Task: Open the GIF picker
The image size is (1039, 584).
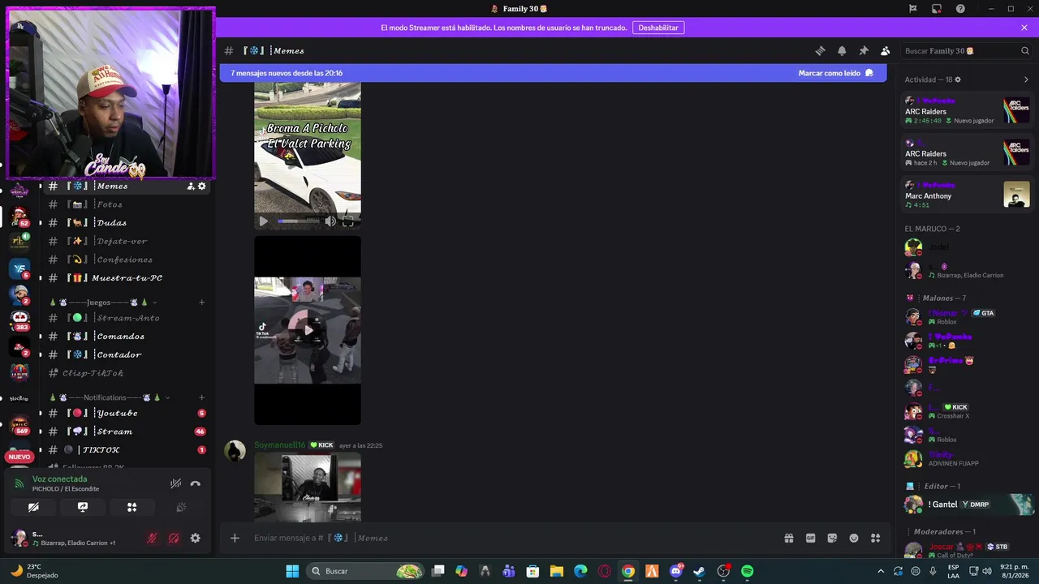Action: (810, 538)
